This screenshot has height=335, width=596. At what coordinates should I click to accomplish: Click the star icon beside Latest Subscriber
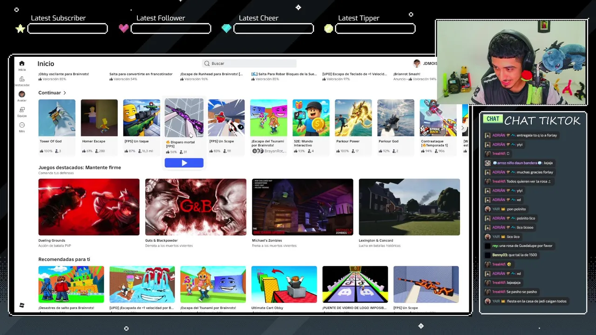tap(20, 29)
